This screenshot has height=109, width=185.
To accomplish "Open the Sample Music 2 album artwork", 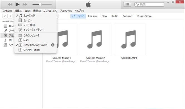I will click(96, 39).
